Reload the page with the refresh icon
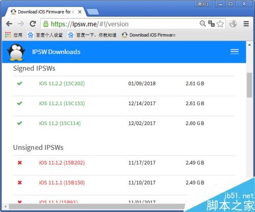 [x=33, y=24]
